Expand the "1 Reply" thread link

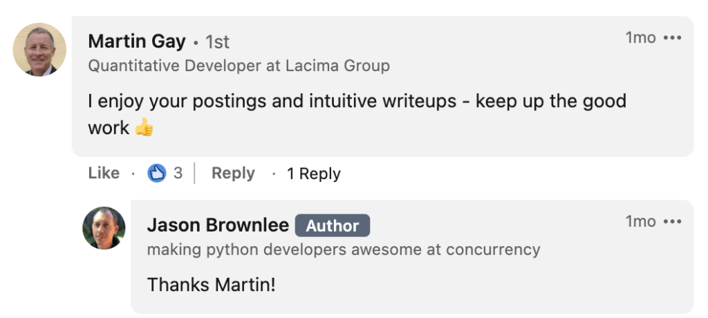click(x=314, y=174)
